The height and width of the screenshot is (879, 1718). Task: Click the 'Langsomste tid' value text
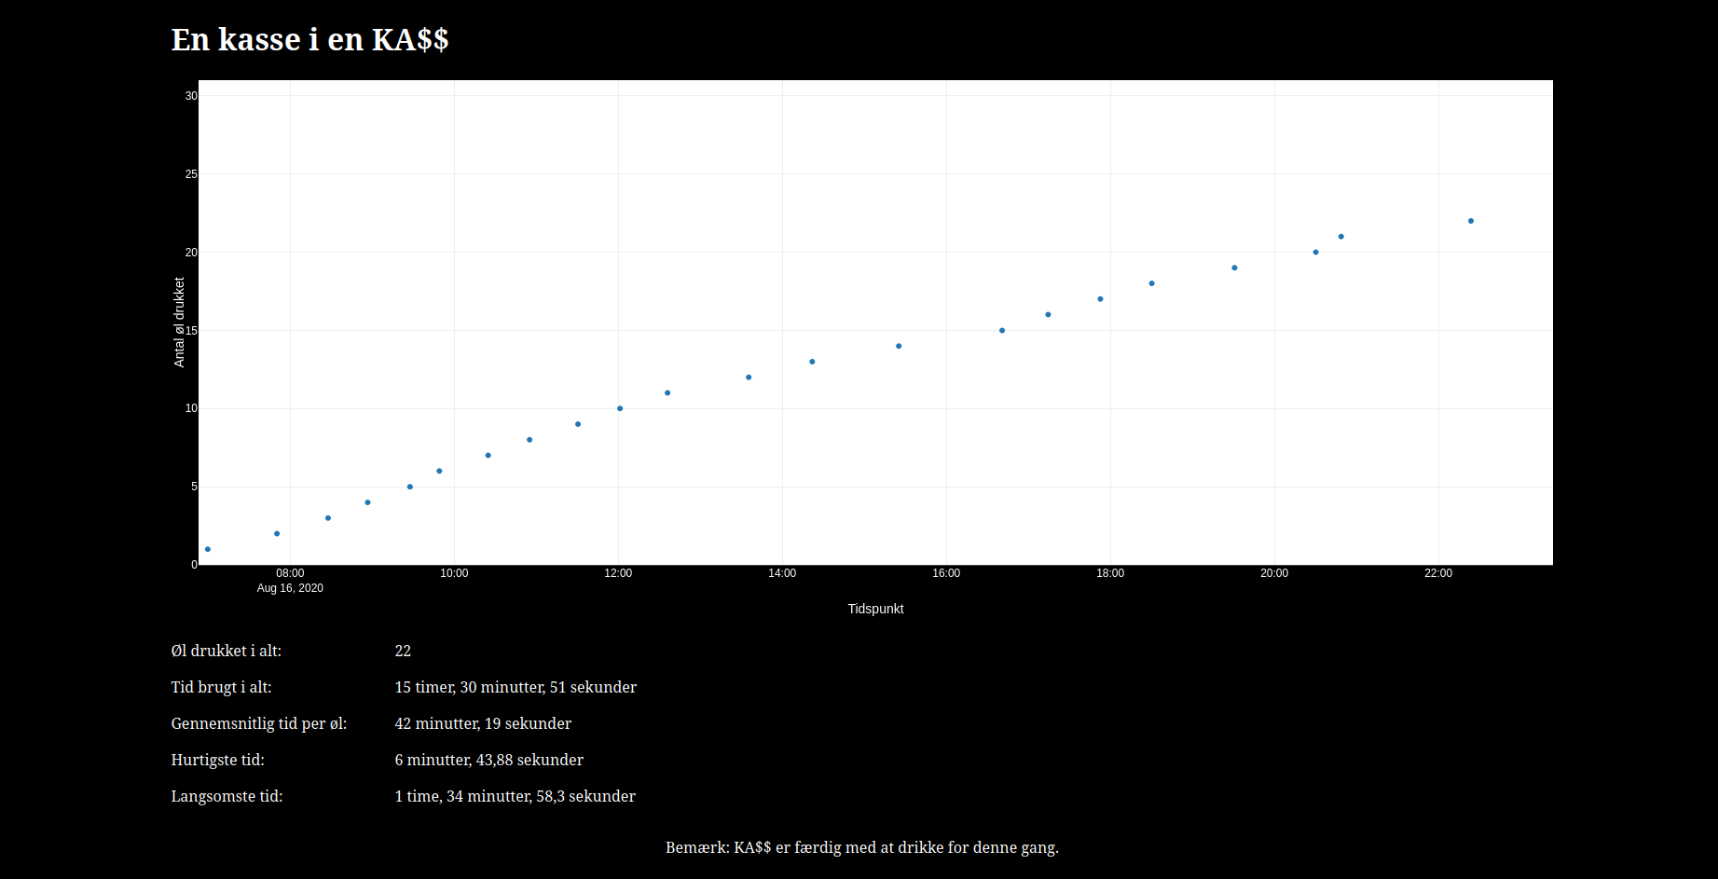click(x=515, y=796)
